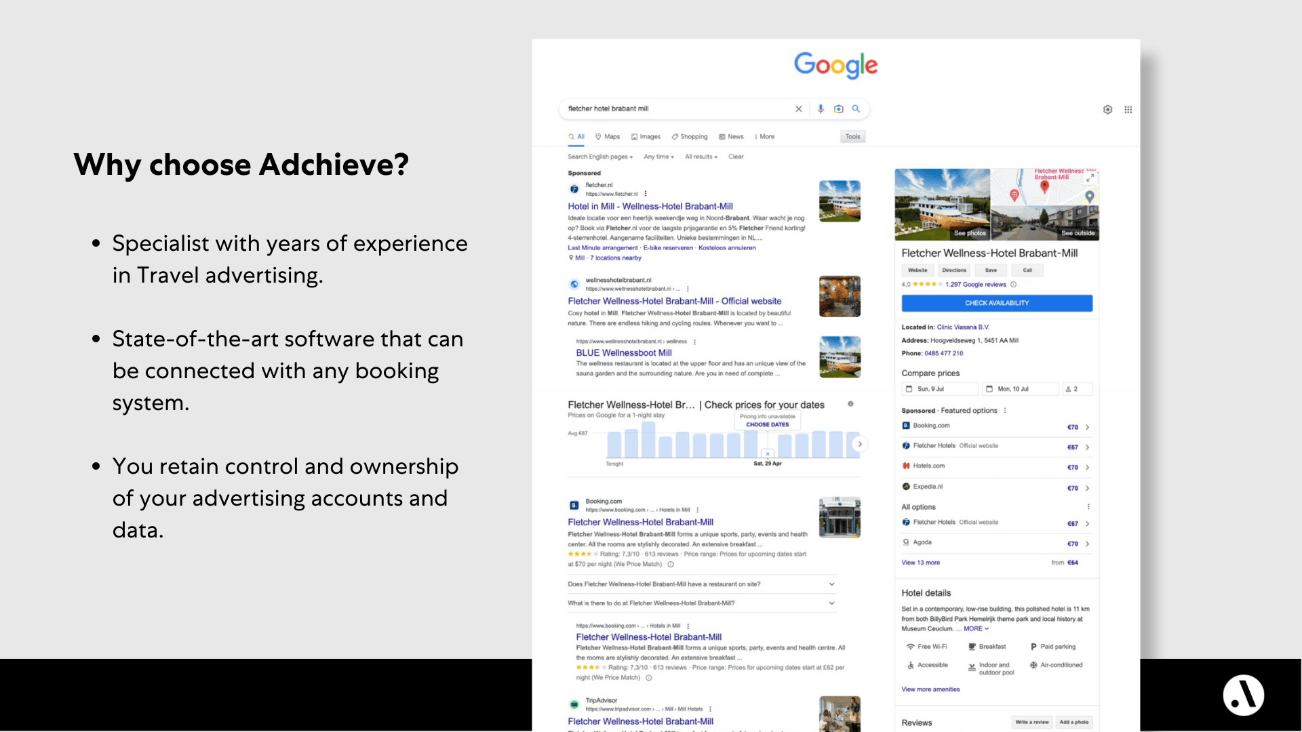Open Hotel in Mill Wellness-Hotel sponsored link
The image size is (1302, 732).
[650, 206]
